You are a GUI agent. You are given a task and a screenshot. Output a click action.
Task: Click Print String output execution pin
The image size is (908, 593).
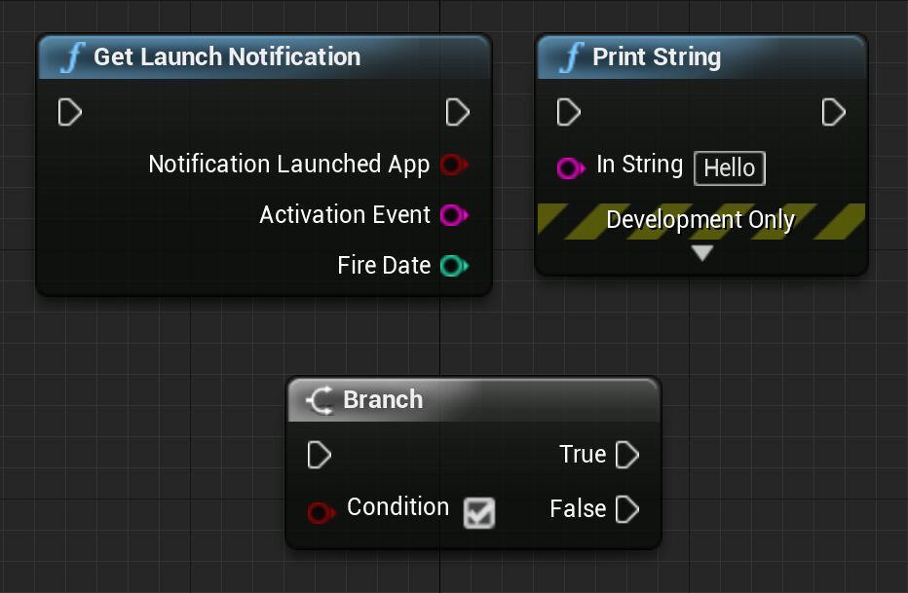pyautogui.click(x=833, y=113)
